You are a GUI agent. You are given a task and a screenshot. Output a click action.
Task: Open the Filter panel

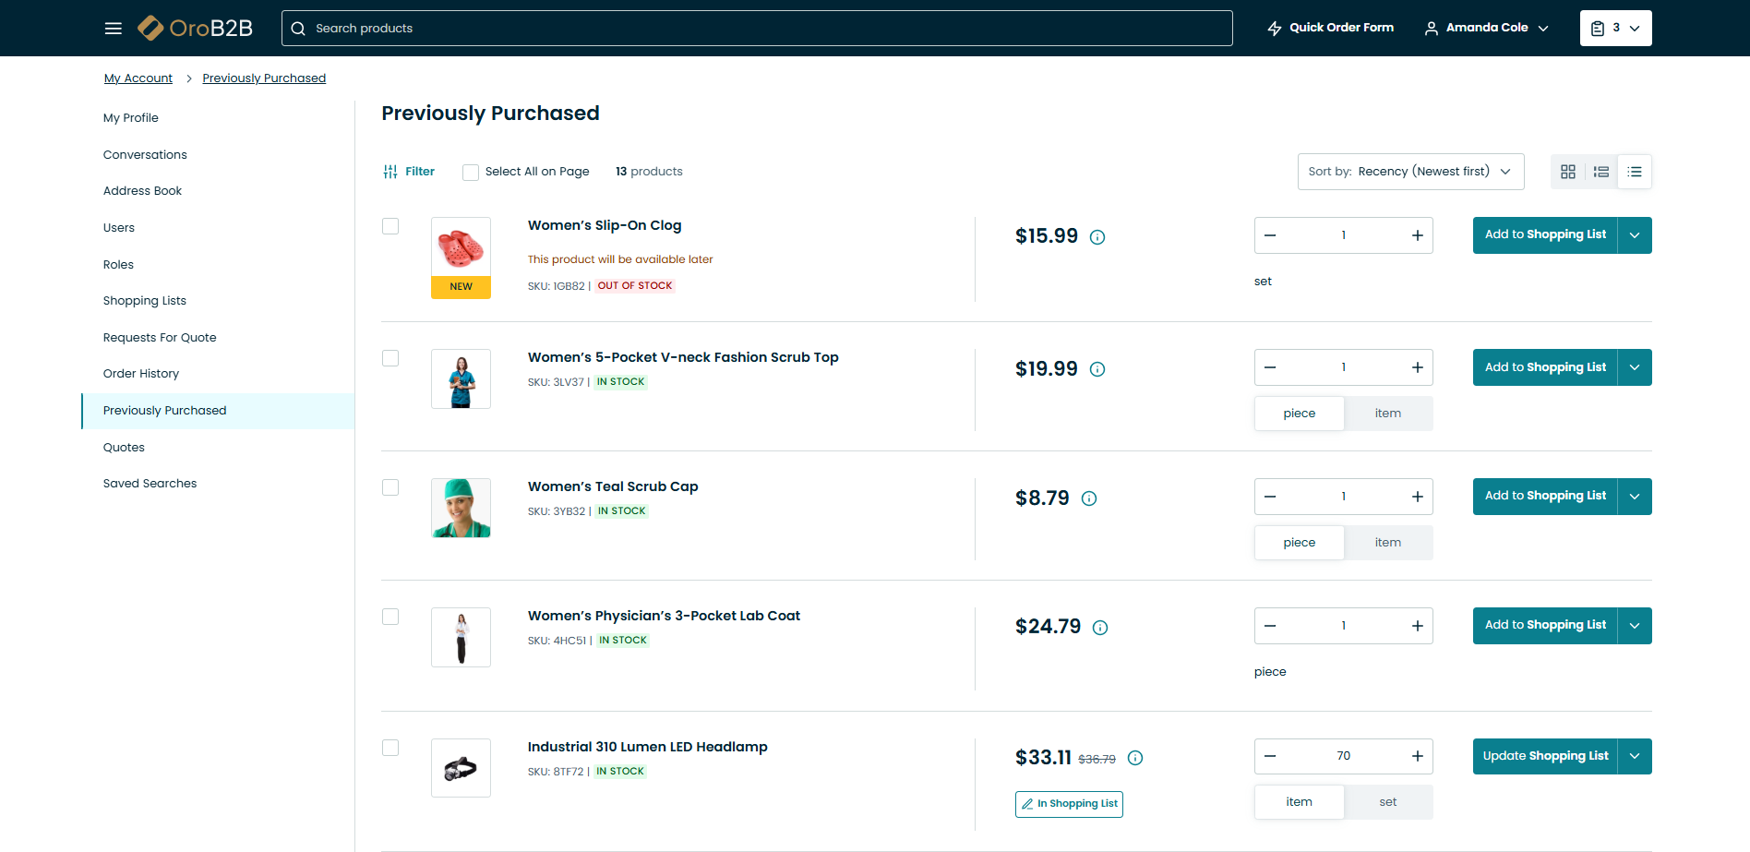[x=409, y=172]
